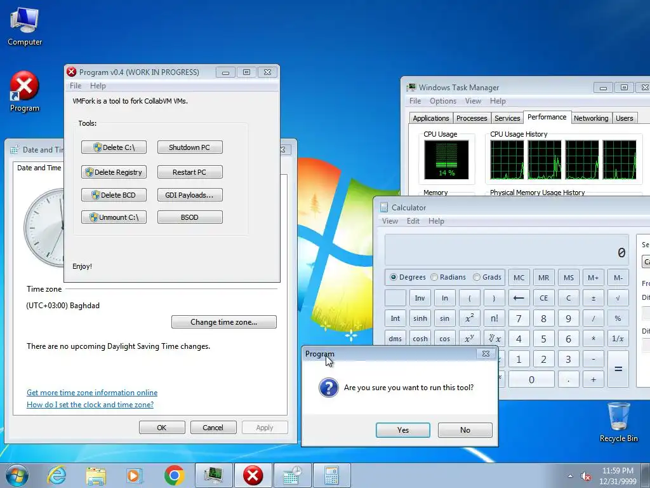The width and height of the screenshot is (650, 488).
Task: Click the Program window red X title icon
Action: coord(71,72)
